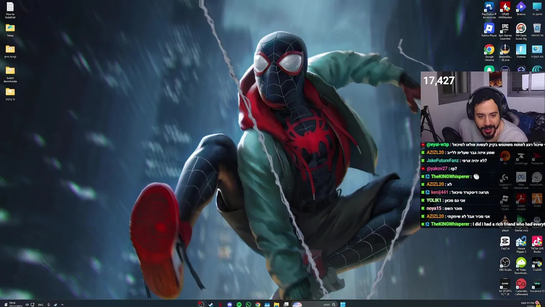545x307 pixels.
Task: Launch EA SPORTS FC 26 shortcut
Action: click(505, 287)
